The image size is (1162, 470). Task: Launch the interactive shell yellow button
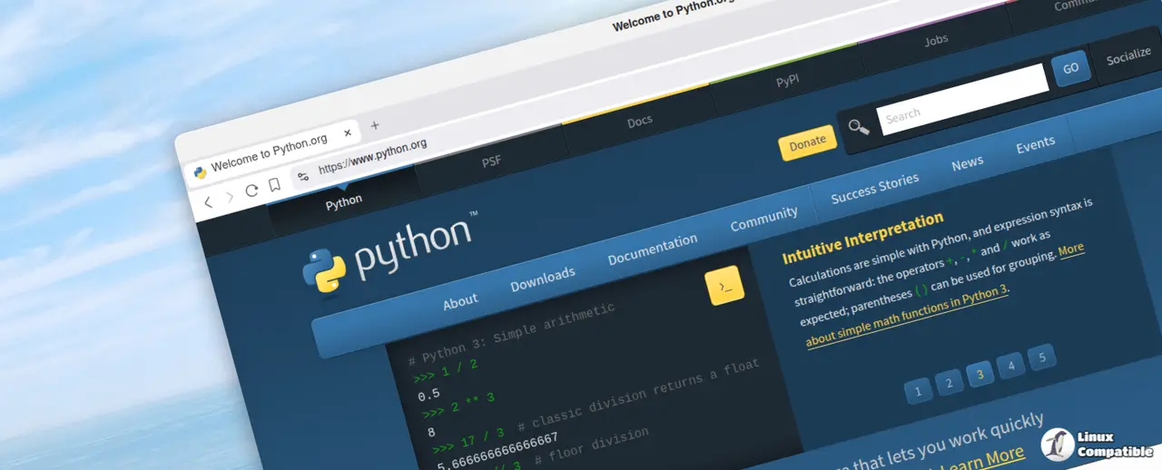click(724, 286)
